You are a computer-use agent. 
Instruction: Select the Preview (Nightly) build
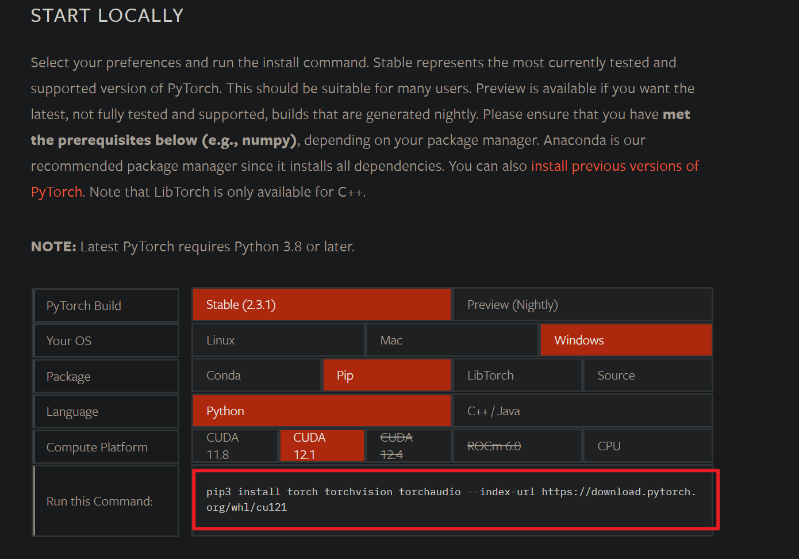click(582, 304)
